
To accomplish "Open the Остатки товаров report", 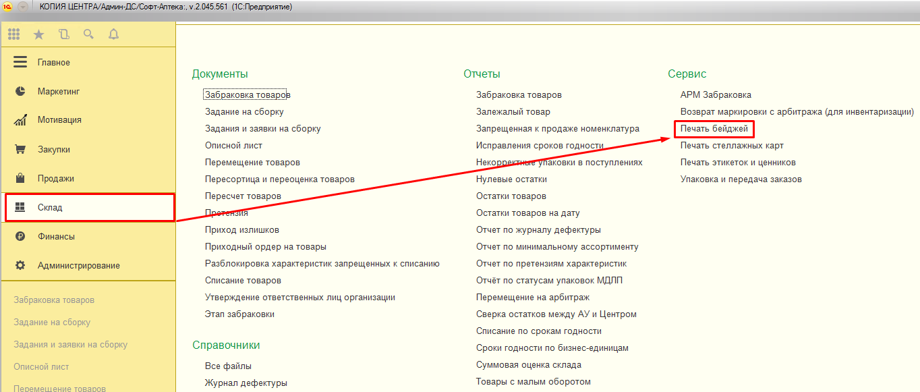I will 511,196.
